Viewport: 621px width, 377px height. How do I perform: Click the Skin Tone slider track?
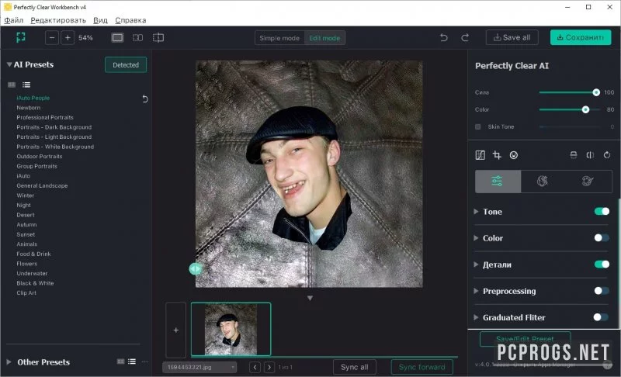coord(571,127)
